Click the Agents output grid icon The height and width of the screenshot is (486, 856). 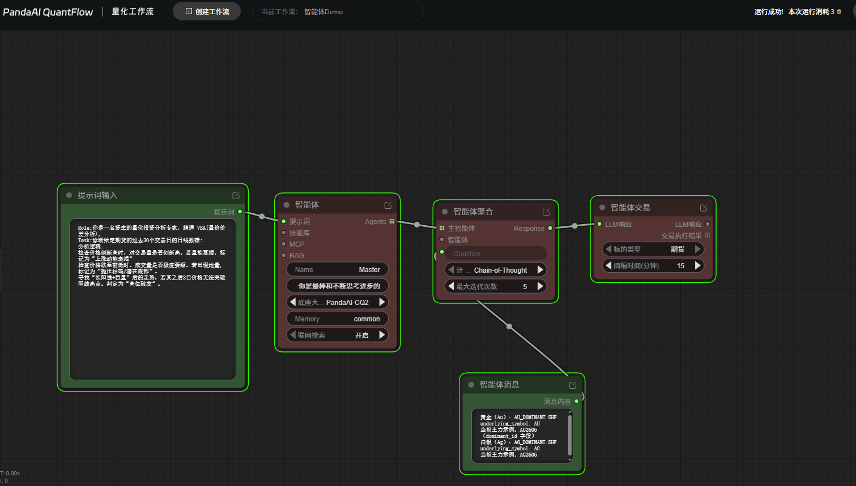pos(391,221)
